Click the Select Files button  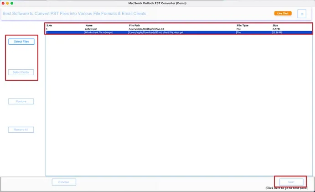[21, 42]
